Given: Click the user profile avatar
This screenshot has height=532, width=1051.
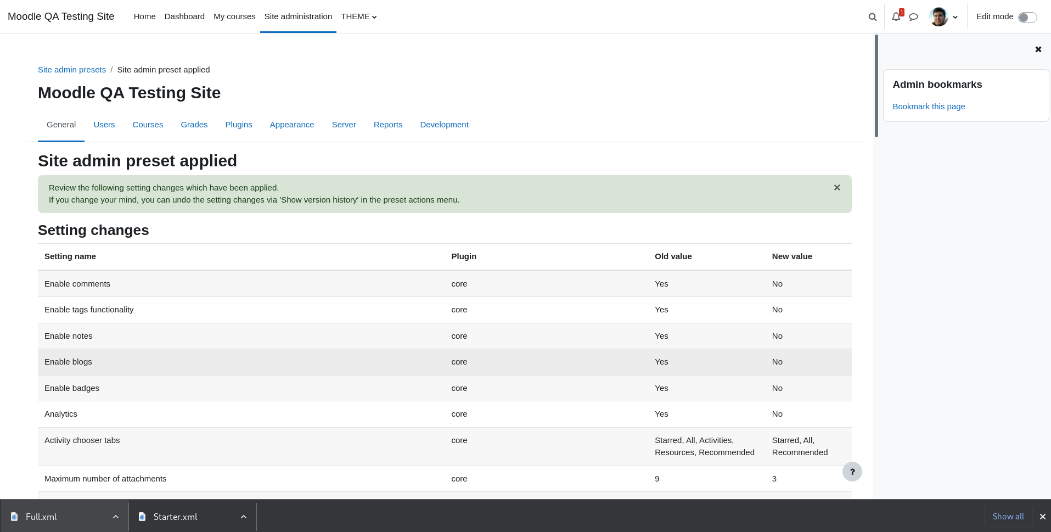Looking at the screenshot, I should (938, 16).
